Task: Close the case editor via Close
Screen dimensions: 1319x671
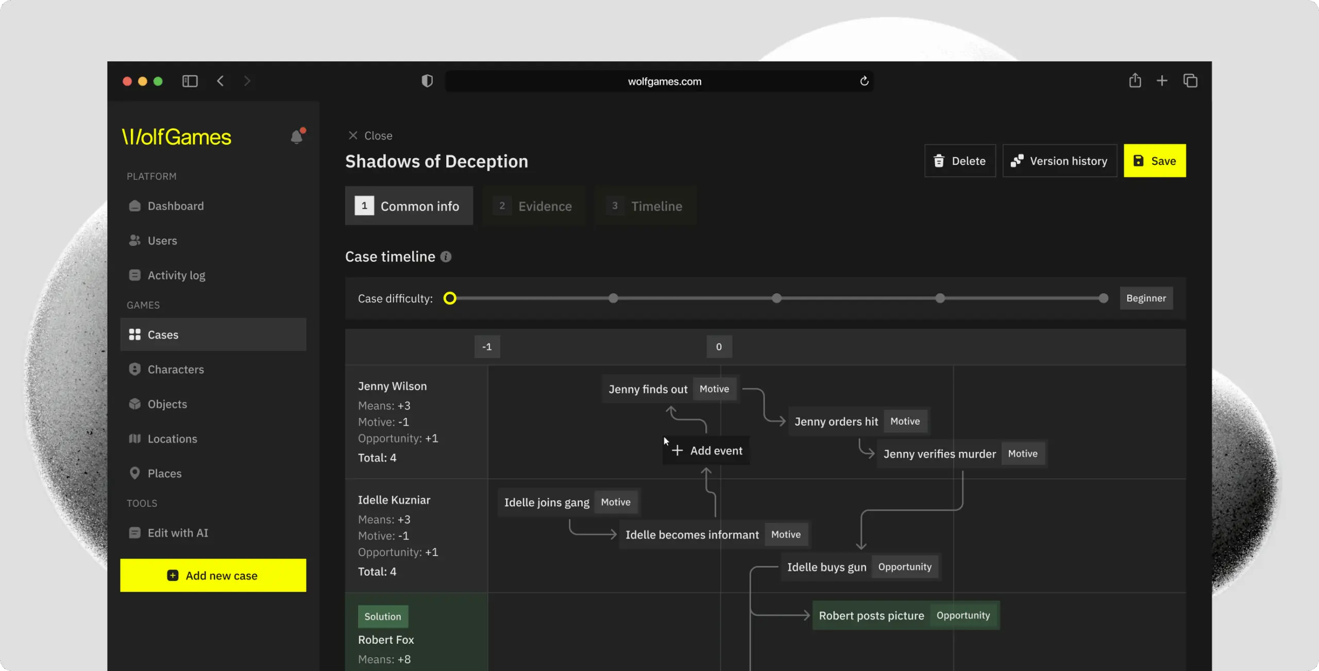Action: [370, 136]
